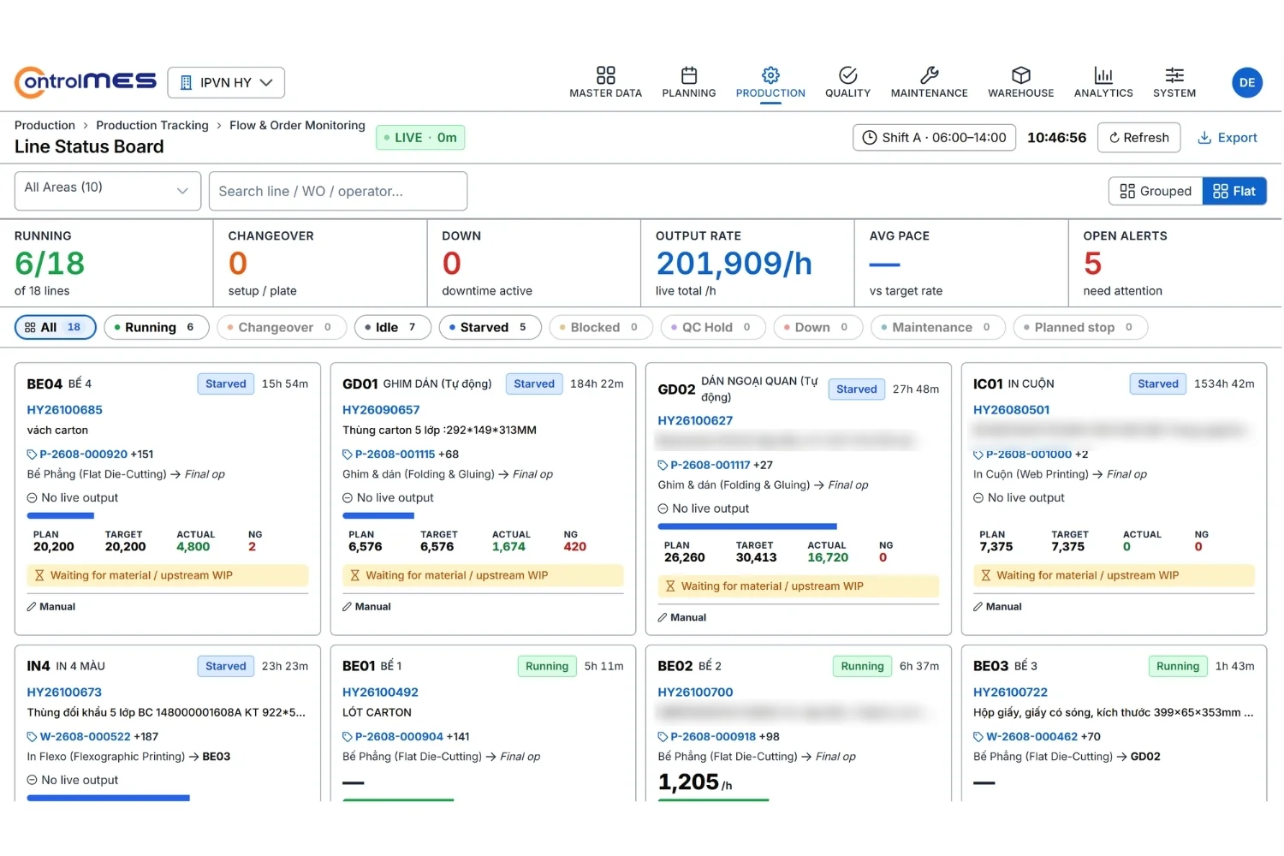Click the DE user avatar
Image resolution: width=1284 pixels, height=856 pixels.
point(1246,82)
